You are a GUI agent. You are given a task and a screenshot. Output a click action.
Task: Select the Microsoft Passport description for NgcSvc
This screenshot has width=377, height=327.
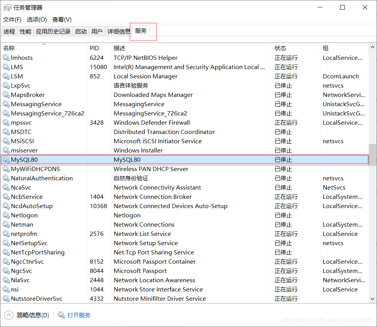pyautogui.click(x=140, y=271)
